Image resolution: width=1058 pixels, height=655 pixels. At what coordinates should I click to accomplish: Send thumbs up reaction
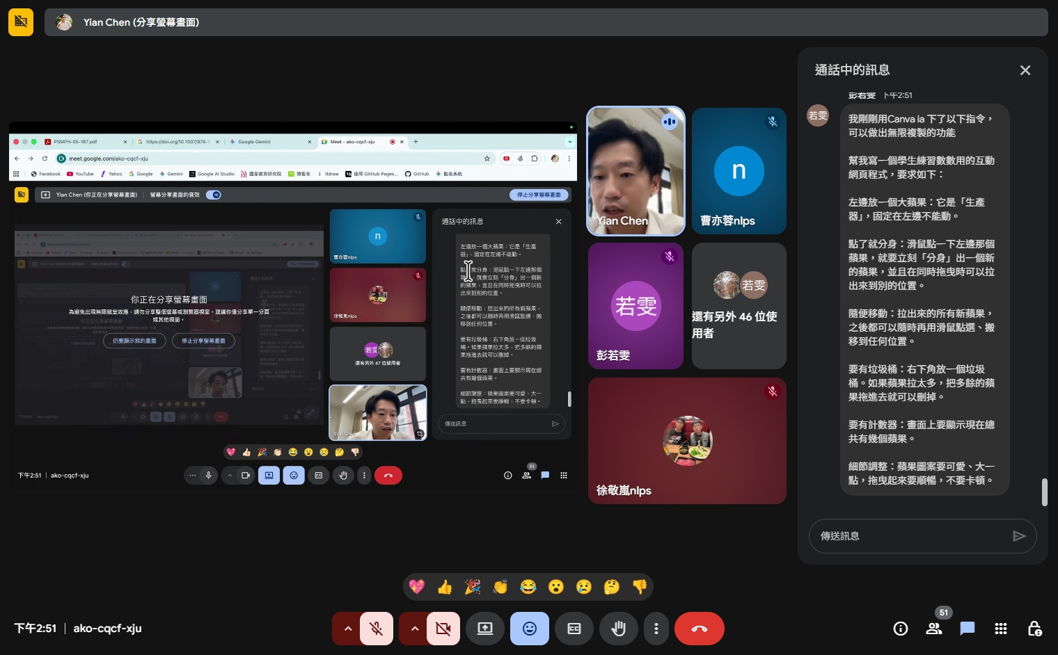[x=445, y=588]
